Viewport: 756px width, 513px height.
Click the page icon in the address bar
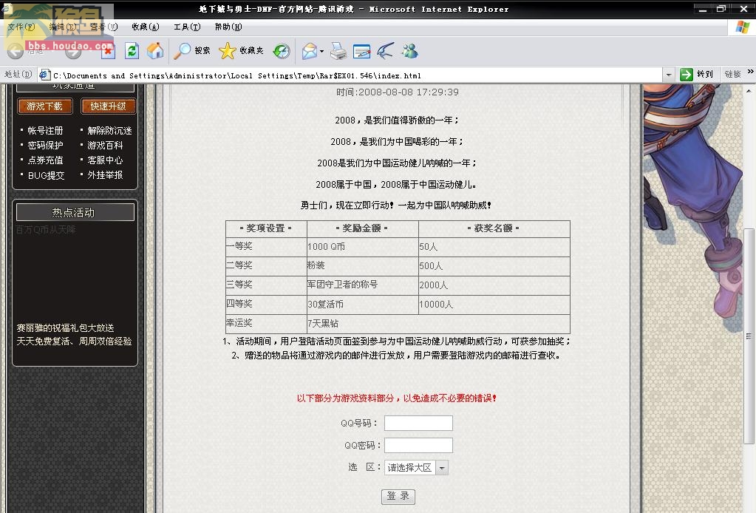45,75
